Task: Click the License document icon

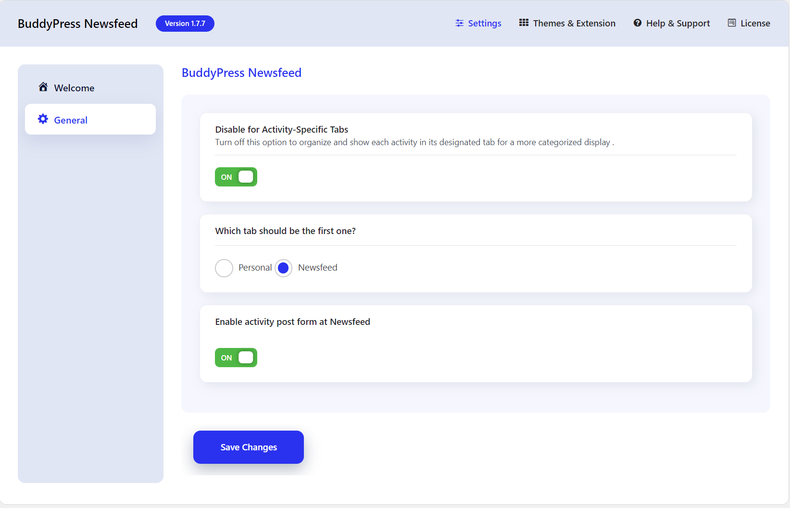Action: tap(731, 23)
